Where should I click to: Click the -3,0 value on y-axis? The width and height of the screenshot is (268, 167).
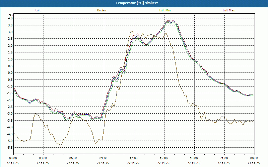tap(9, 114)
